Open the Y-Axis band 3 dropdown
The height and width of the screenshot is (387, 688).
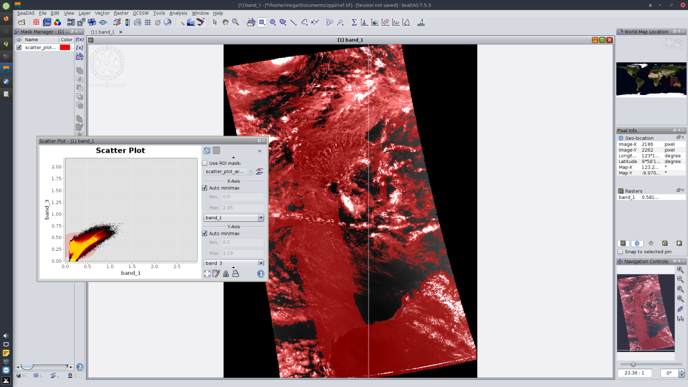click(x=261, y=263)
